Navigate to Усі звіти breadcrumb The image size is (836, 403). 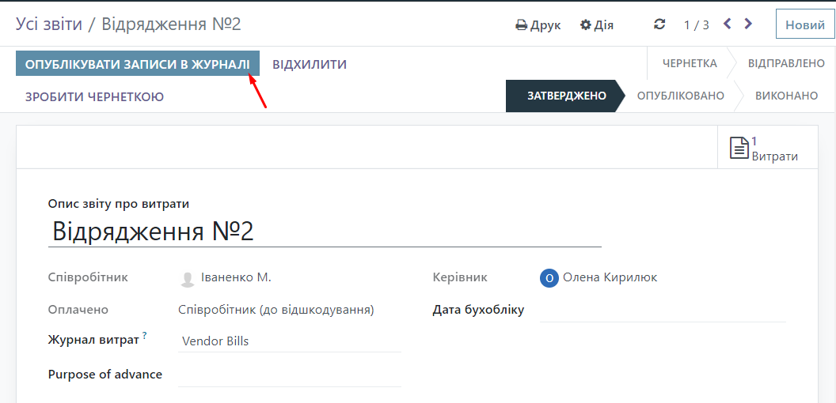click(x=49, y=24)
